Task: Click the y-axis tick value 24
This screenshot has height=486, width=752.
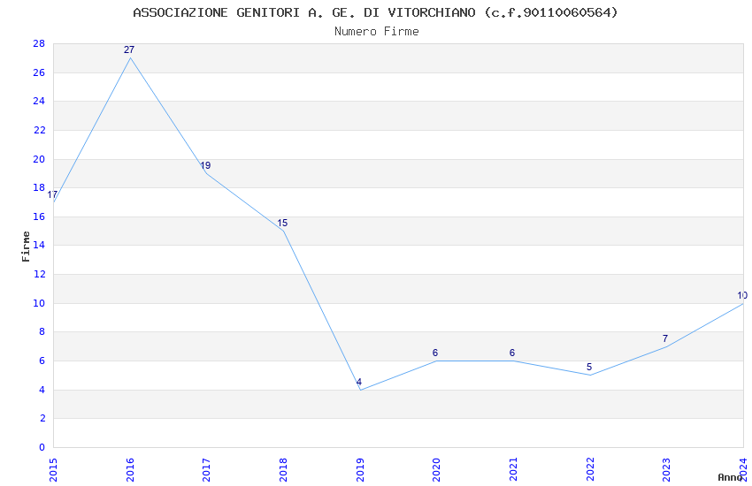Action: tap(39, 101)
